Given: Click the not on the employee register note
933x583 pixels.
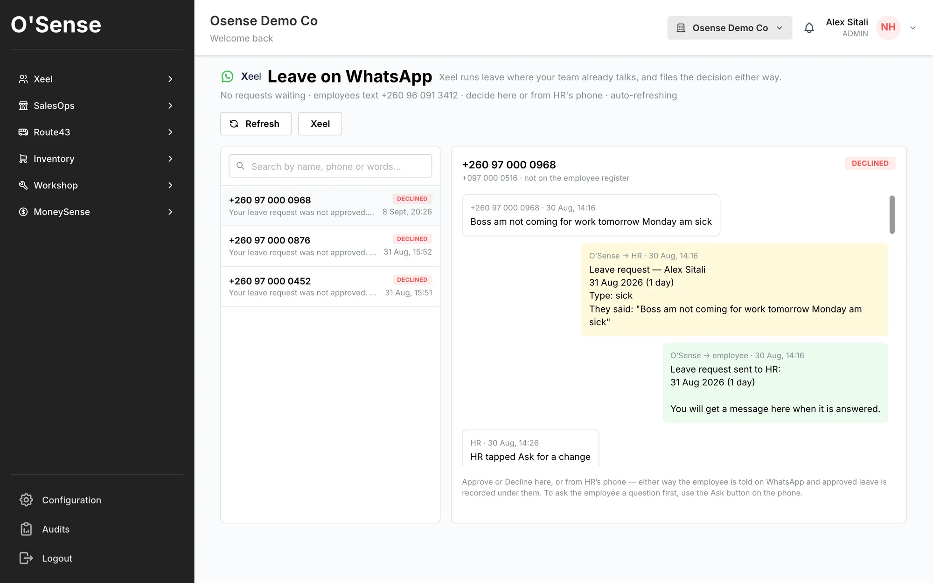Looking at the screenshot, I should [x=577, y=178].
